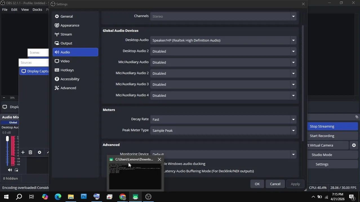Expand the Channels dropdown

tap(223, 16)
